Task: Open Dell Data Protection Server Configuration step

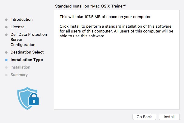Action: tap(29, 40)
